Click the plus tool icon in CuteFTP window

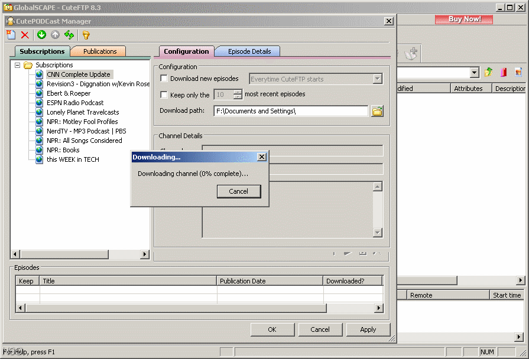pyautogui.click(x=411, y=53)
